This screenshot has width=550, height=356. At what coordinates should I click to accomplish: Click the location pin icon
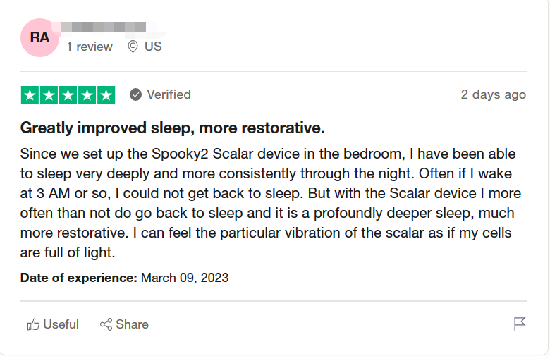pyautogui.click(x=132, y=47)
